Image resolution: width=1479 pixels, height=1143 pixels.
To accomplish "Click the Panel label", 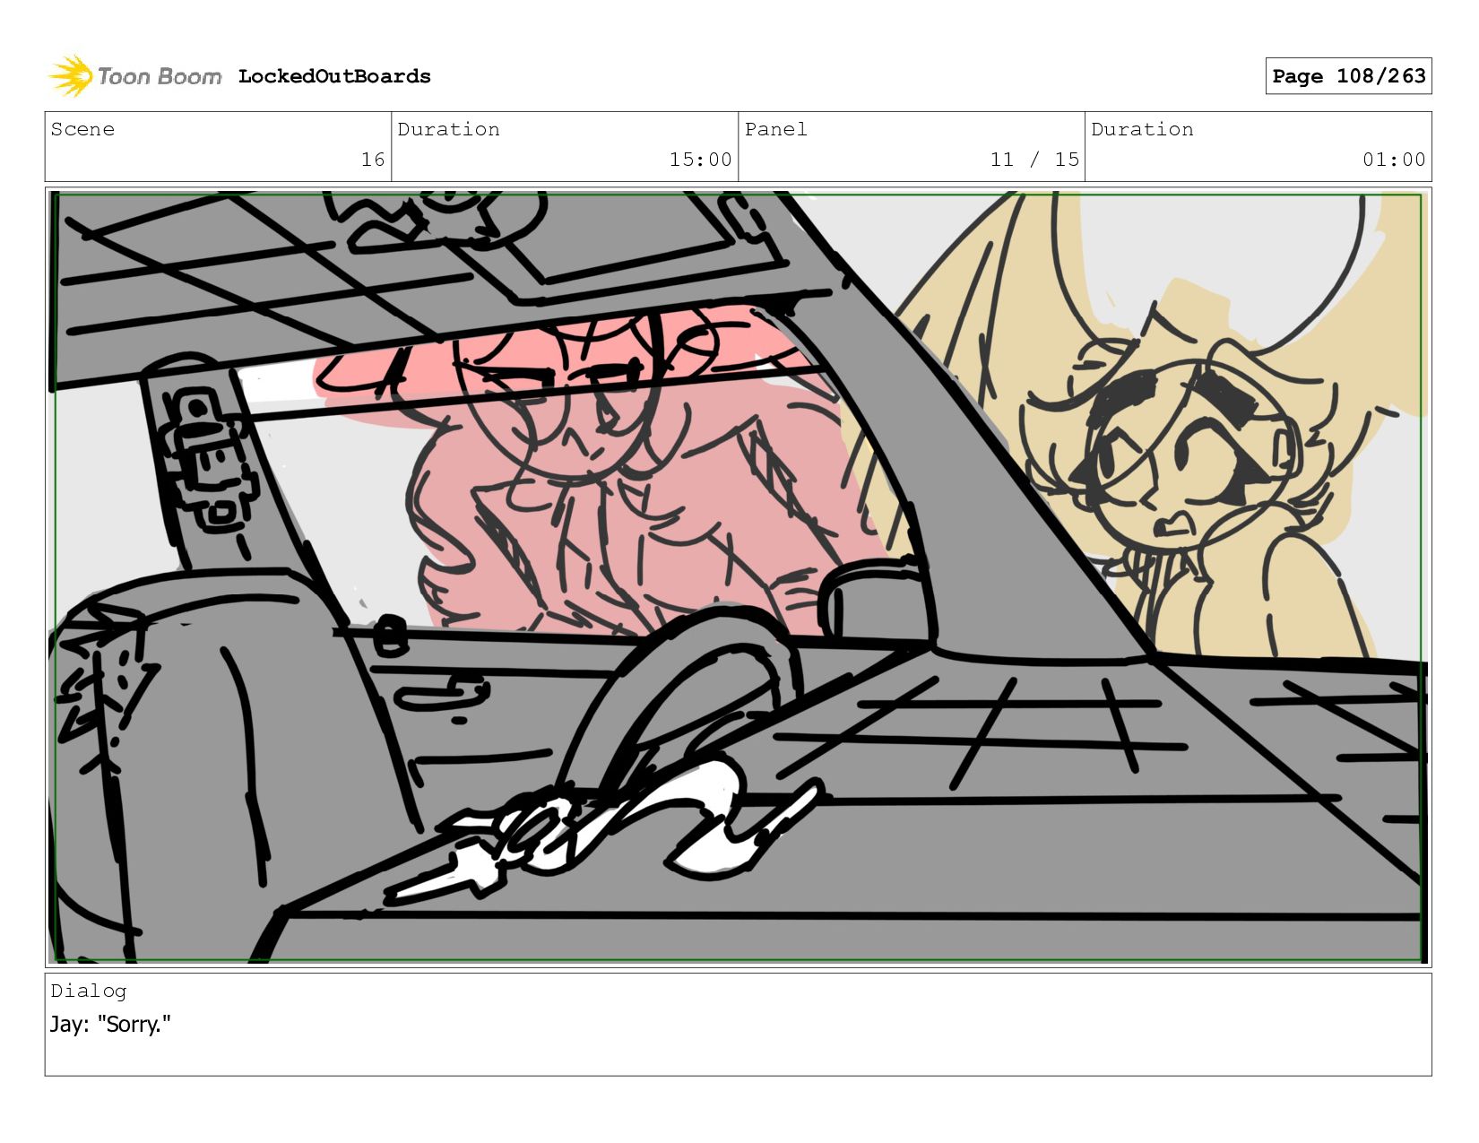I will [x=775, y=129].
